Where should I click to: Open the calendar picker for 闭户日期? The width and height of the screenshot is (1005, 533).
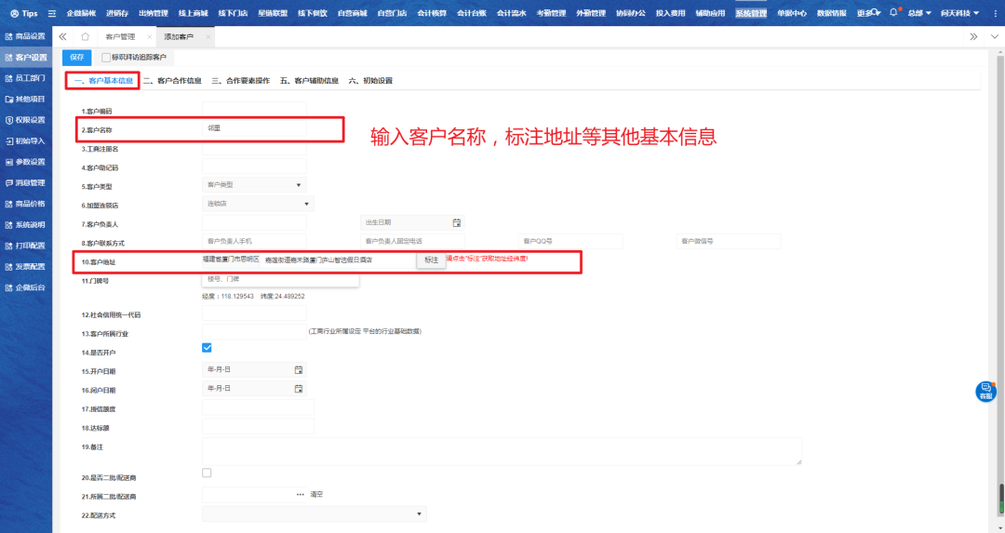pos(299,388)
